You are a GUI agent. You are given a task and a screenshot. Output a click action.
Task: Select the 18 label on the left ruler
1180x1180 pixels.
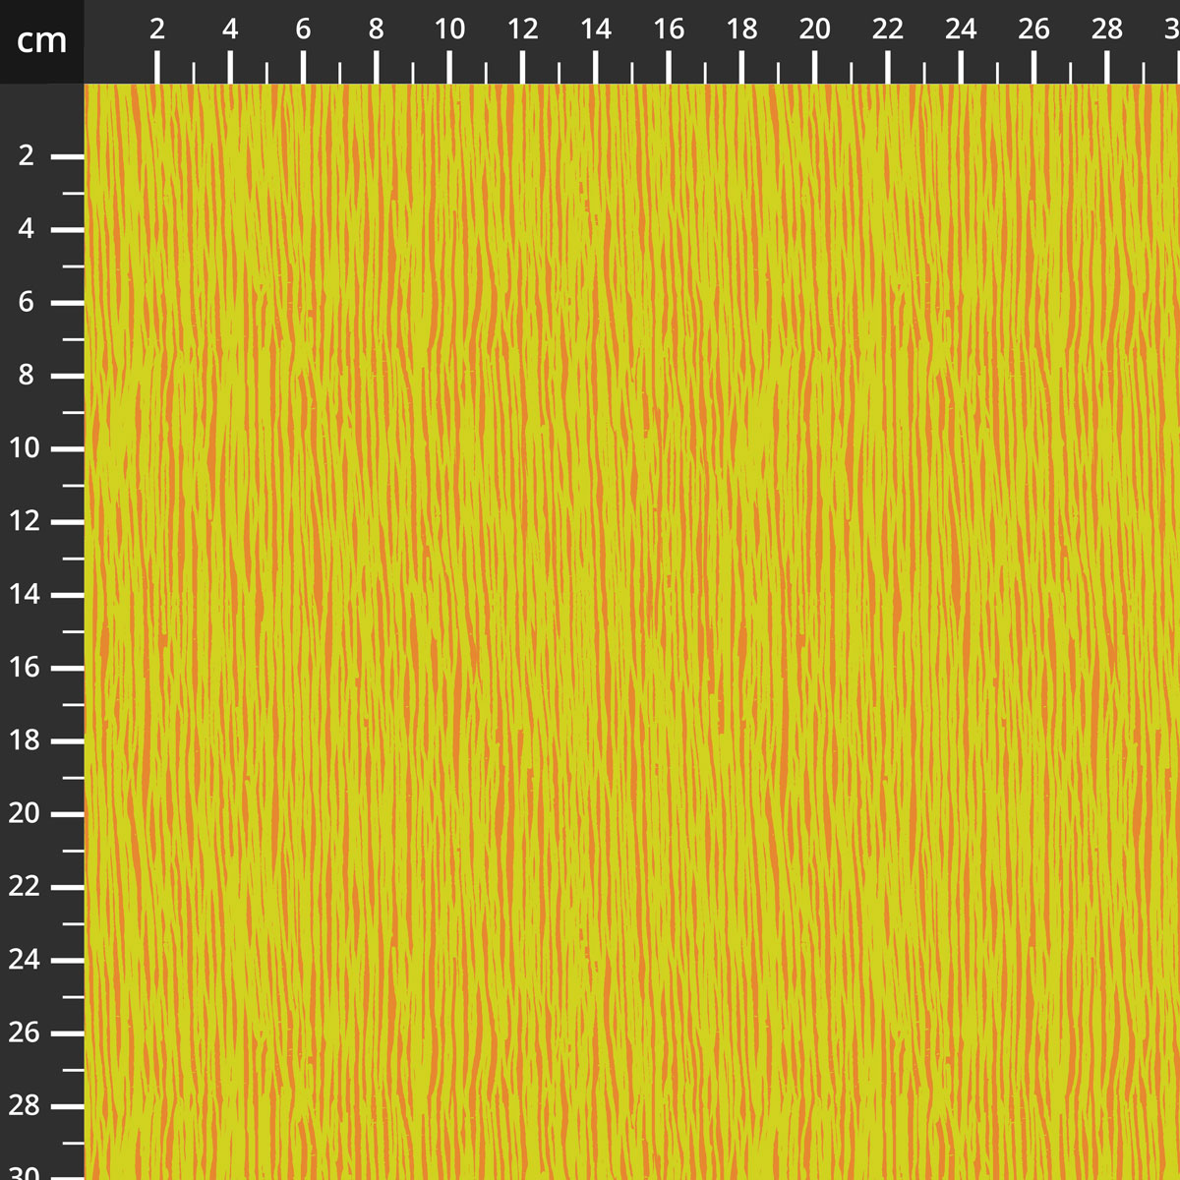pyautogui.click(x=27, y=740)
